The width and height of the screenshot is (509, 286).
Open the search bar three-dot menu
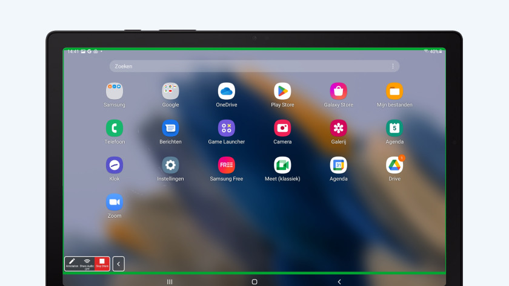click(393, 67)
